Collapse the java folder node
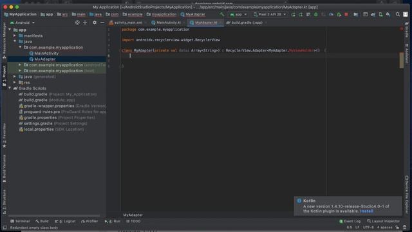Screen dimensions: 412x232 (x=15, y=41)
